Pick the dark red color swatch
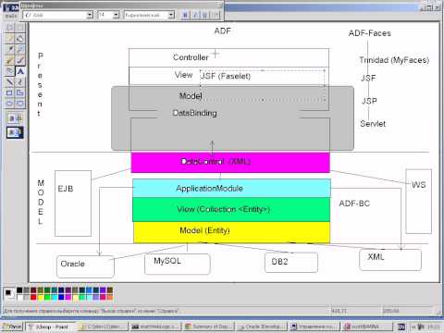The image size is (444, 333). tap(33, 290)
